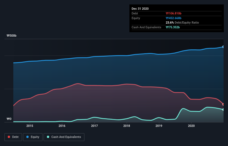Image resolution: width=228 pixels, height=146 pixels.
Task: Click the Debt row label in tooltip
Action: click(135, 13)
